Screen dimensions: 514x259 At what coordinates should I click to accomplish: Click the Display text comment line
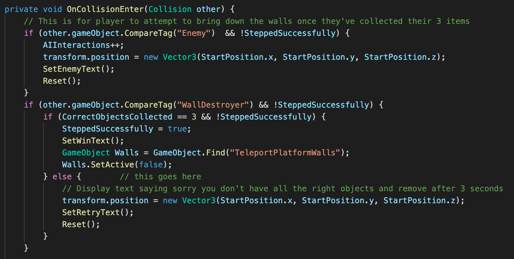tap(283, 188)
